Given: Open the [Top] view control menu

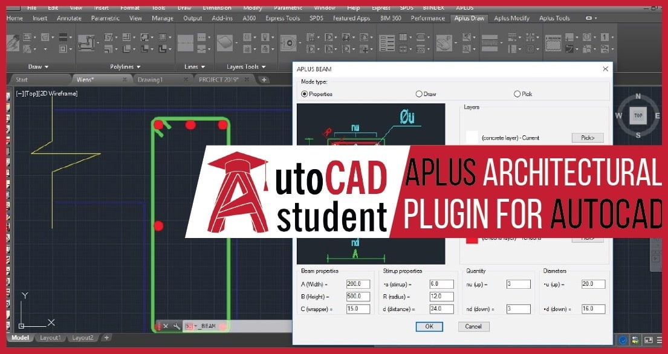Looking at the screenshot, I should tap(31, 94).
